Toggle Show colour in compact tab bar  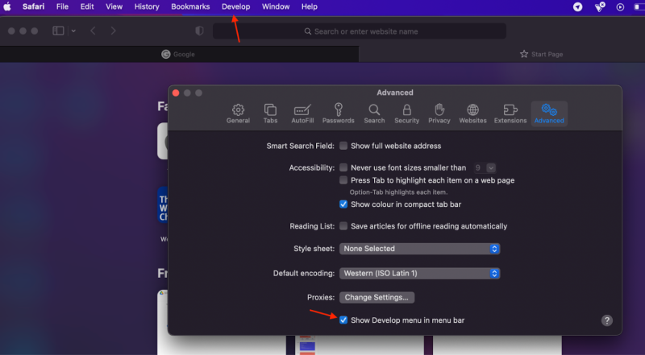point(343,204)
